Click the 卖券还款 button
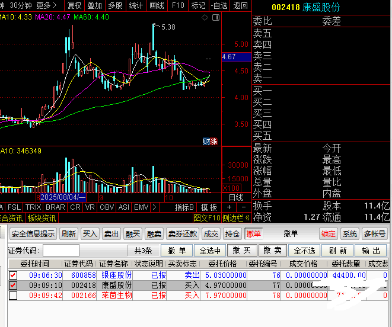This screenshot has width=392, height=327. 183,234
